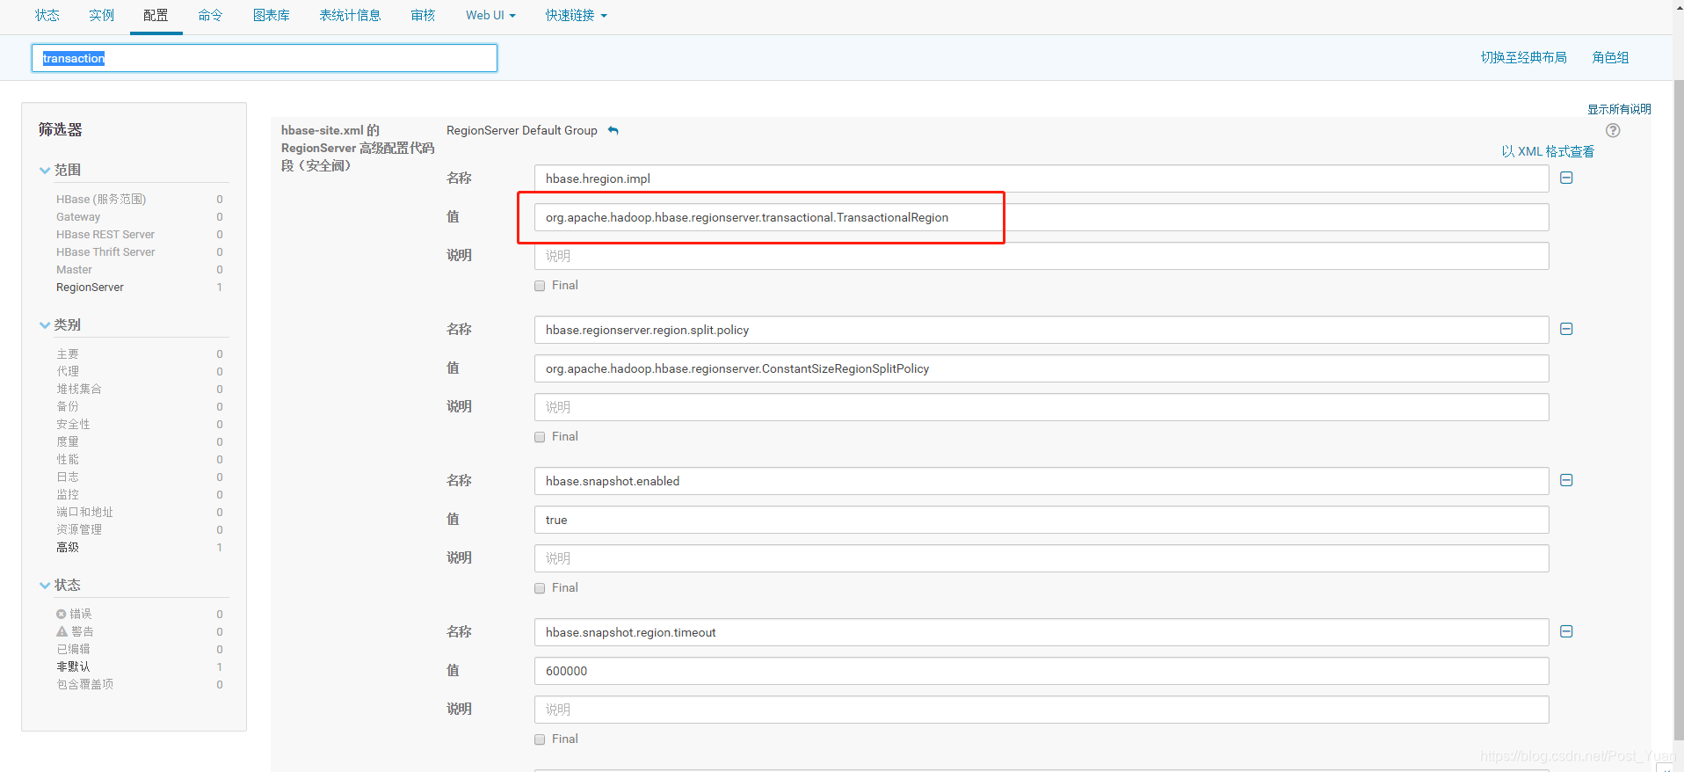Click the revert arrow next to RegionServer Default Group

pos(613,130)
